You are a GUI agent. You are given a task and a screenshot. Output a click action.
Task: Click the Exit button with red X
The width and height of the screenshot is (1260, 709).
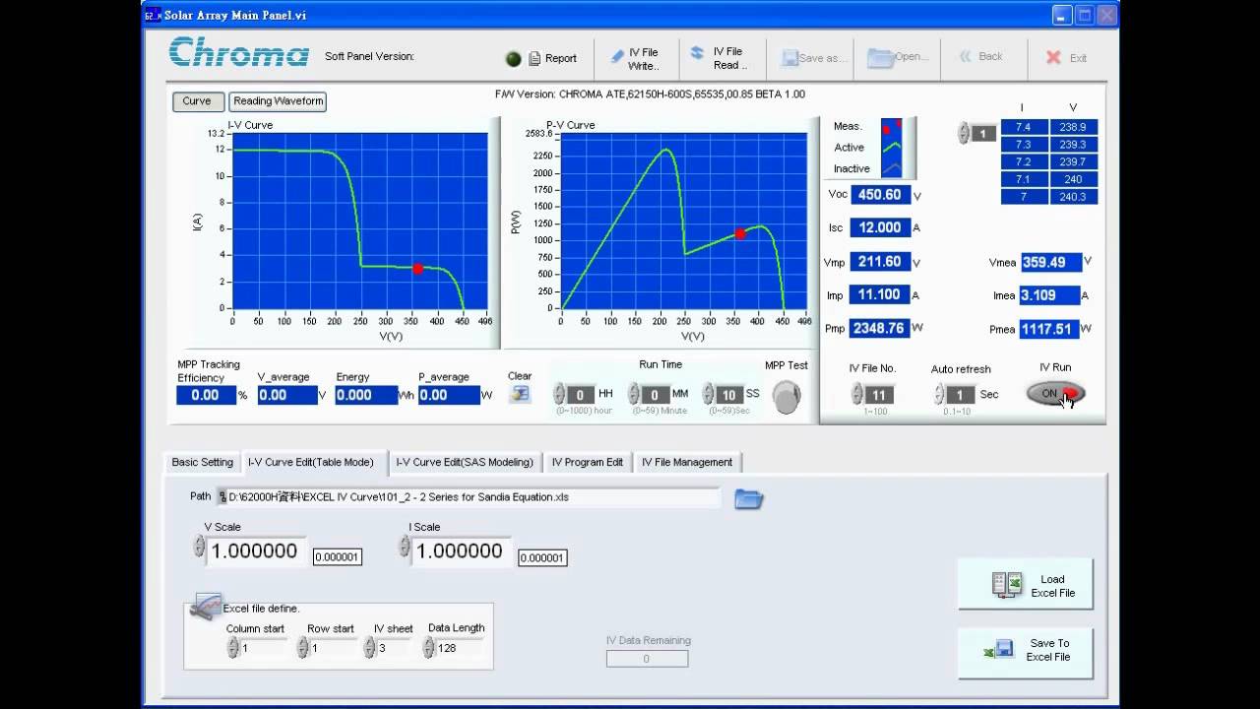[1067, 57]
